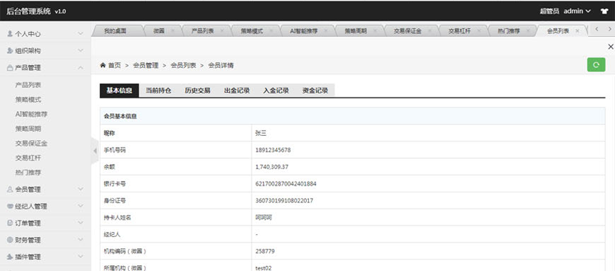The width and height of the screenshot is (615, 271).
Task: Click 会员管理 breadcrumb link
Action: [x=145, y=65]
